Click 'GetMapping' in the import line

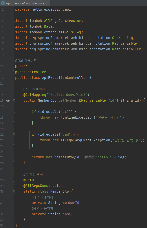tap(123, 38)
